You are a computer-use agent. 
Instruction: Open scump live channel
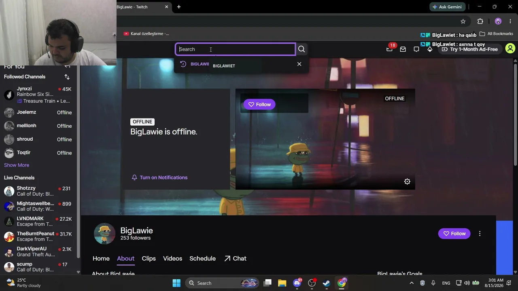[x=38, y=267]
